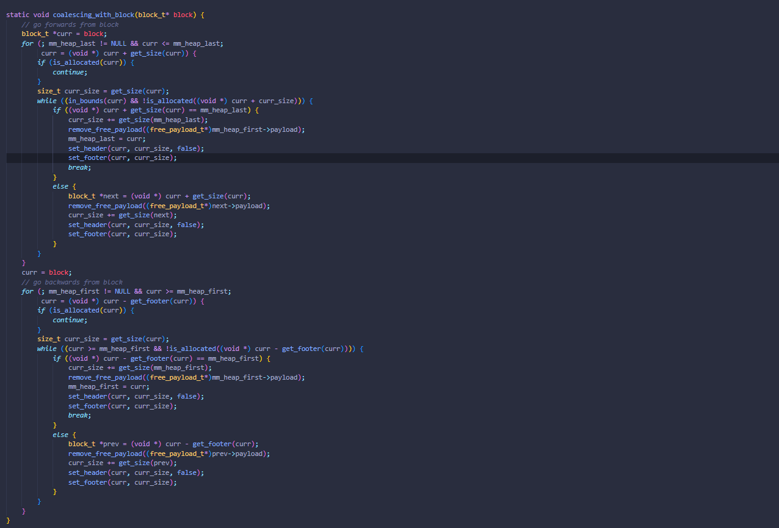Select the 'mm_heap_first = curr;' assignment line
Screen dimensions: 779x528
click(x=109, y=386)
